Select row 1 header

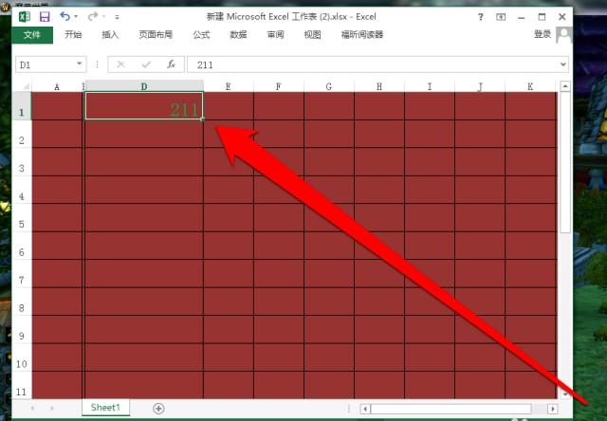(22, 106)
